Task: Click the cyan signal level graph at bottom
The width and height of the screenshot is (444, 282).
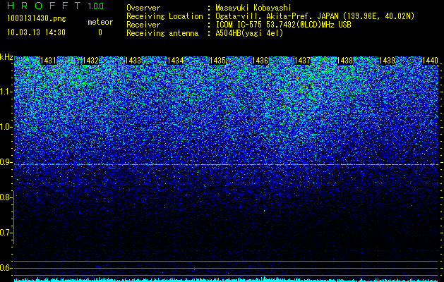Action: point(227,279)
